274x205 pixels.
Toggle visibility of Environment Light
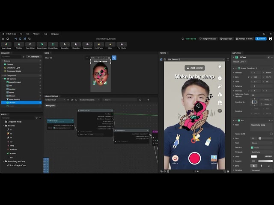point(40,71)
